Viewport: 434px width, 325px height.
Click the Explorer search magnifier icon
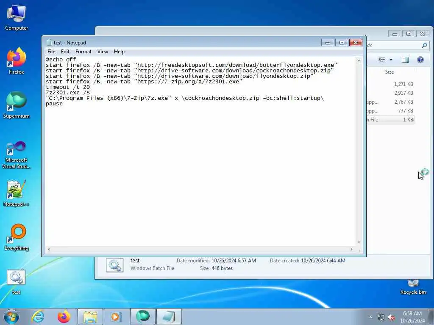[424, 45]
